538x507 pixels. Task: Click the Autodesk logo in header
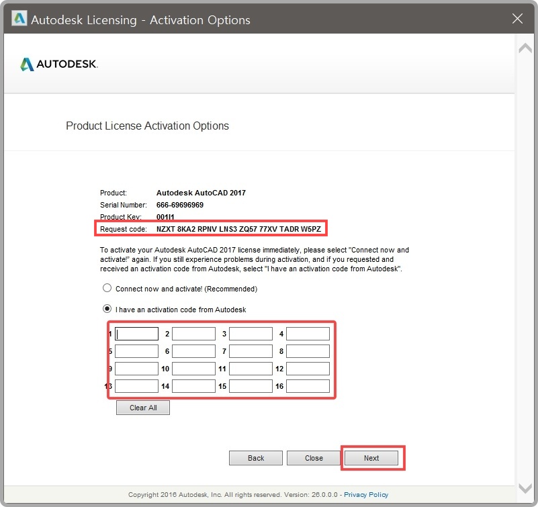58,64
